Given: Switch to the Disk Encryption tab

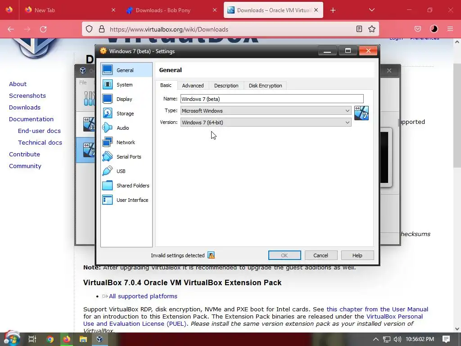Looking at the screenshot, I should pos(266,86).
